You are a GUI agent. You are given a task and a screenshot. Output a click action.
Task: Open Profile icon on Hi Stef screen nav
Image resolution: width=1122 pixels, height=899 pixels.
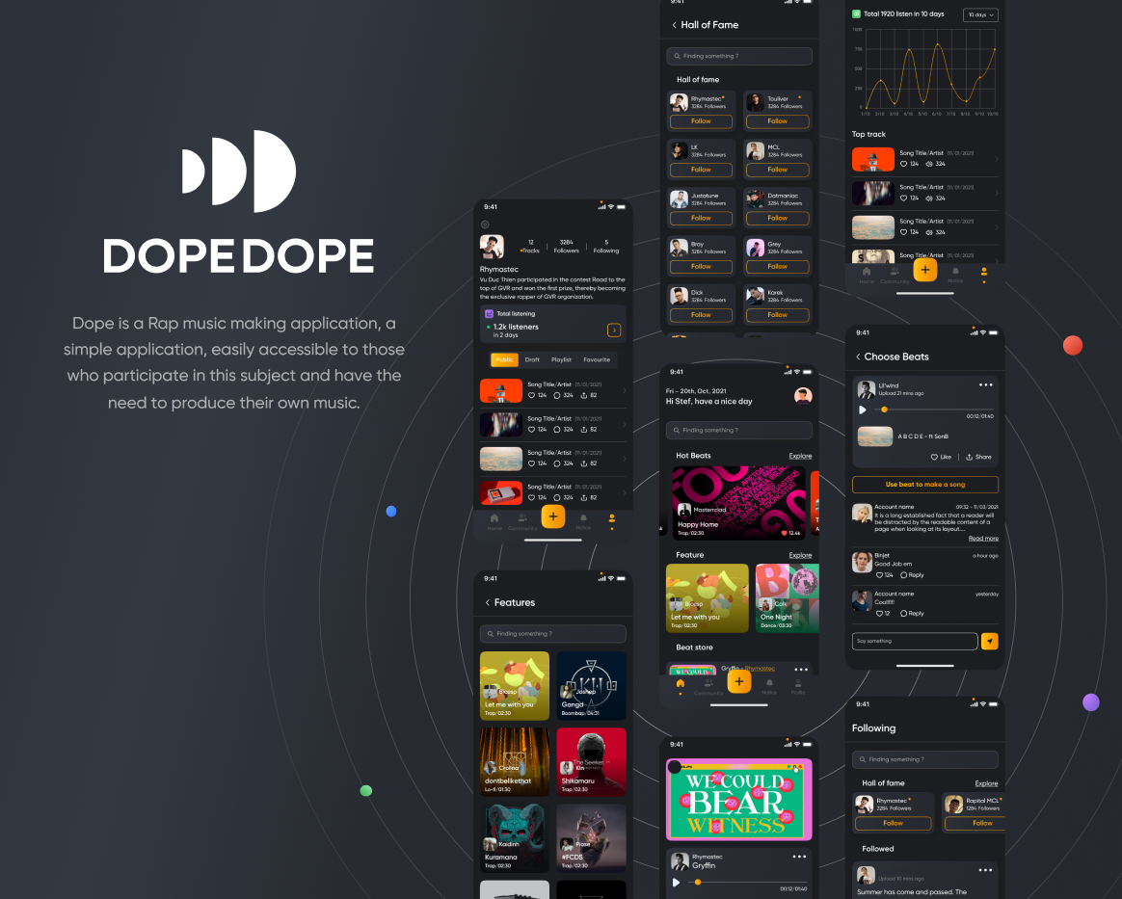[798, 687]
